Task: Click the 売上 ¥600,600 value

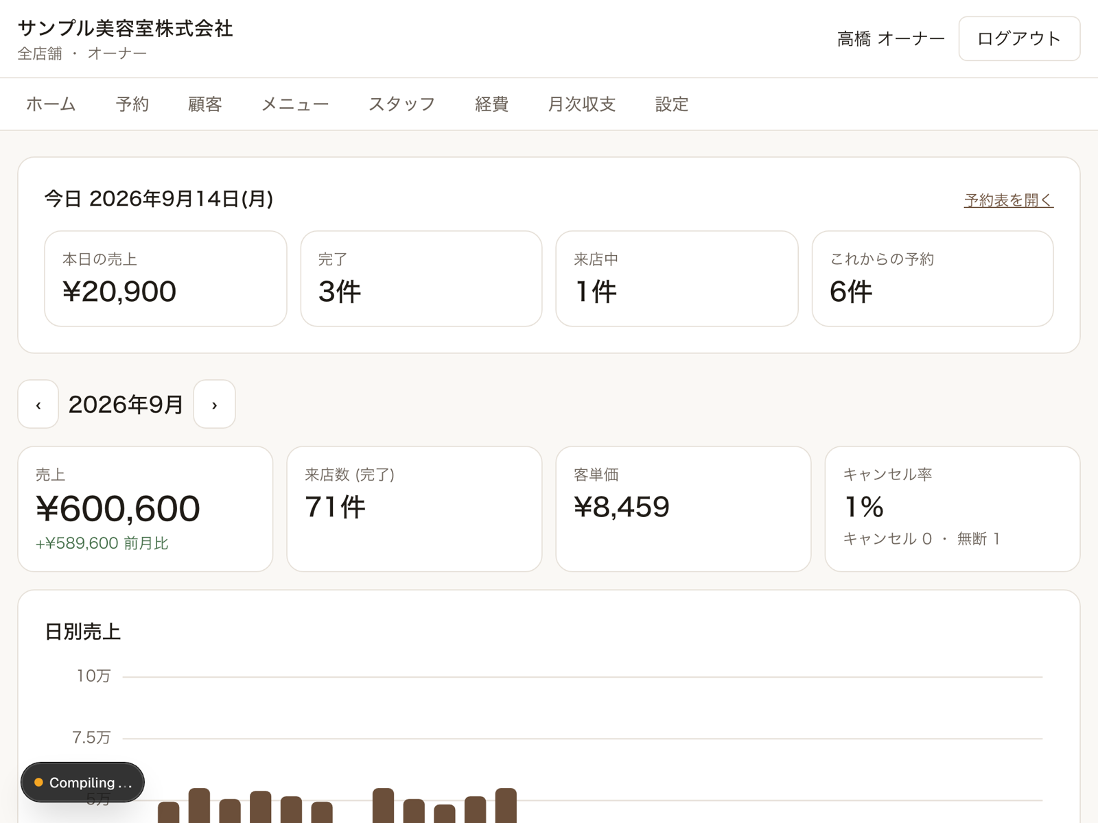Action: pos(118,509)
